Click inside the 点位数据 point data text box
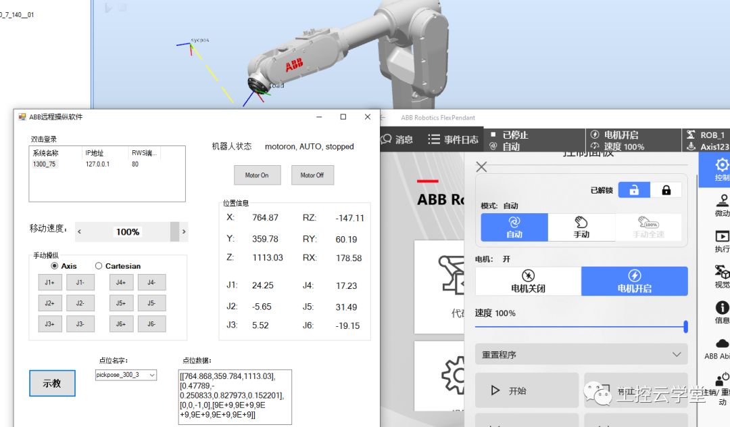This screenshot has width=730, height=427. [235, 397]
